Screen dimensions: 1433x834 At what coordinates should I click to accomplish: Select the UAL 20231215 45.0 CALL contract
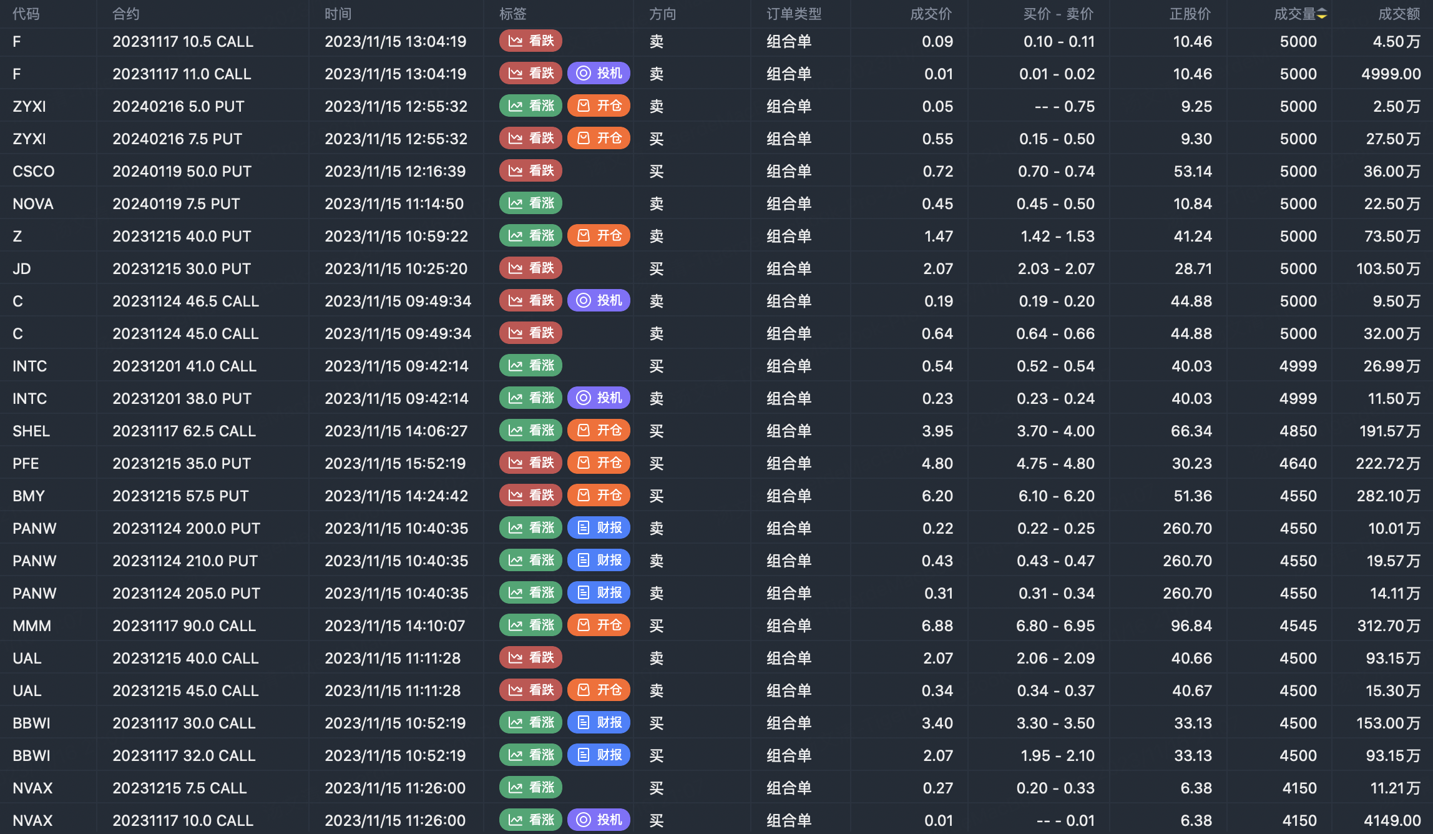(x=185, y=690)
